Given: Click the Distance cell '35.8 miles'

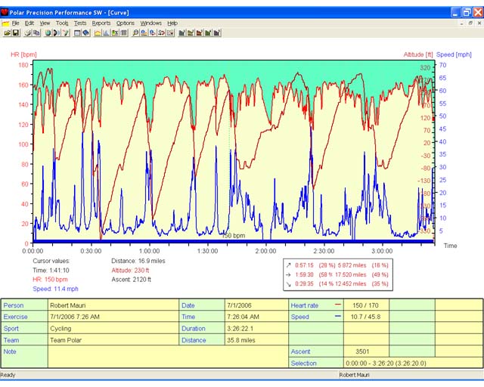Looking at the screenshot, I should (256, 340).
